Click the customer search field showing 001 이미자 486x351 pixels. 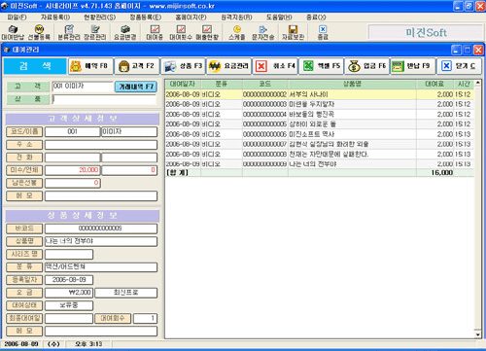click(83, 87)
